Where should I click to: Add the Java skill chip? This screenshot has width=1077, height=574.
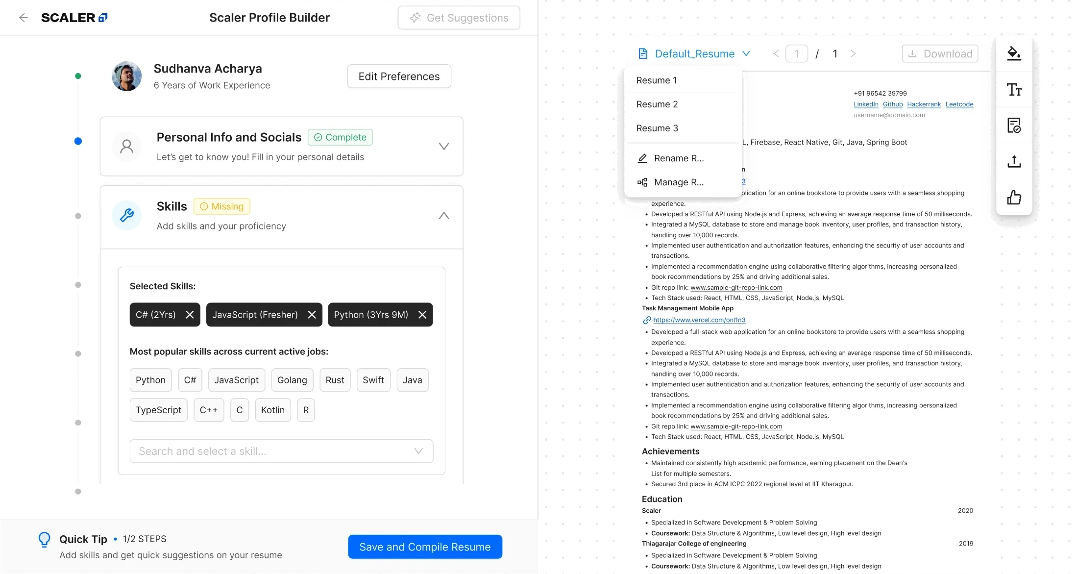click(413, 380)
